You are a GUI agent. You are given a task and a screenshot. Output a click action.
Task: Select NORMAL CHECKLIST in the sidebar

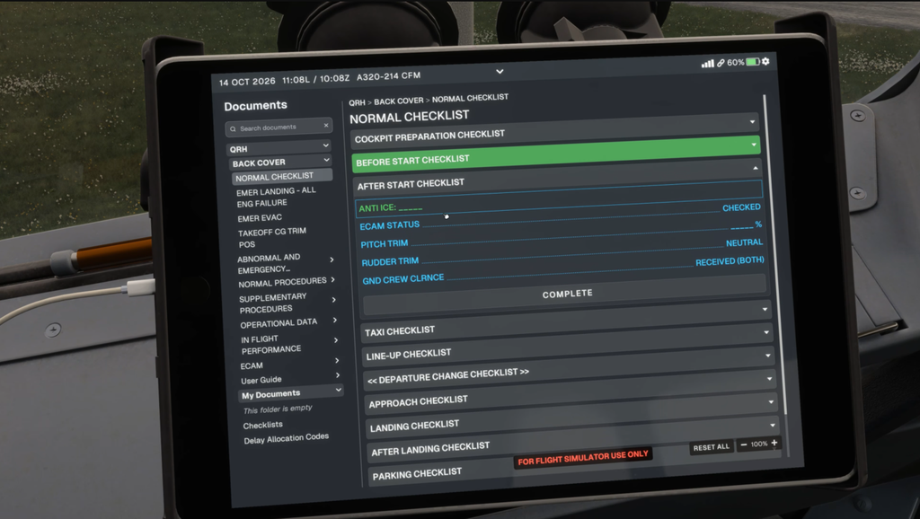281,176
